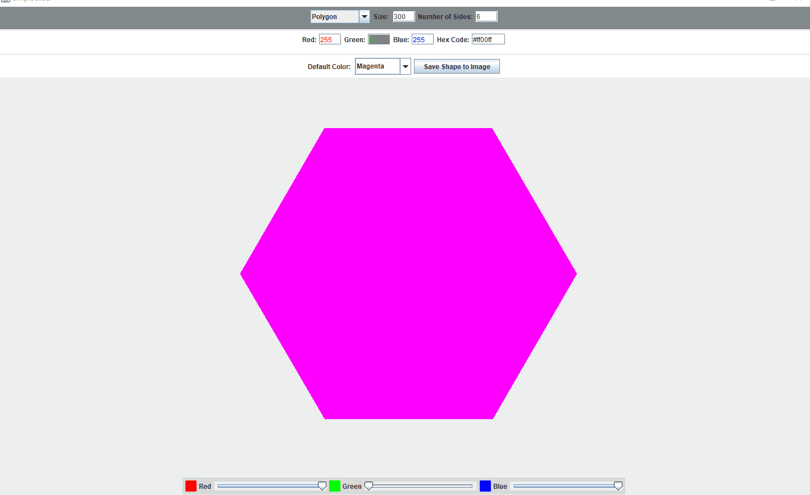Click the green color swatch beside Green slider

[335, 485]
